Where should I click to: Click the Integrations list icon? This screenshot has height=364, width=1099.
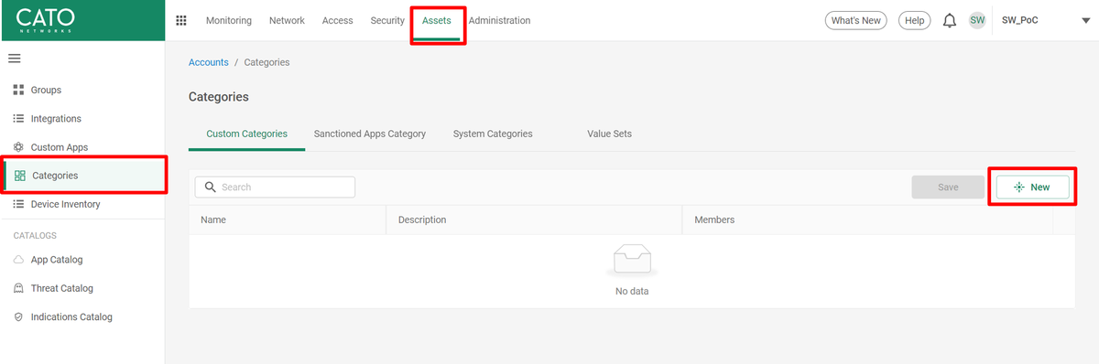[18, 119]
